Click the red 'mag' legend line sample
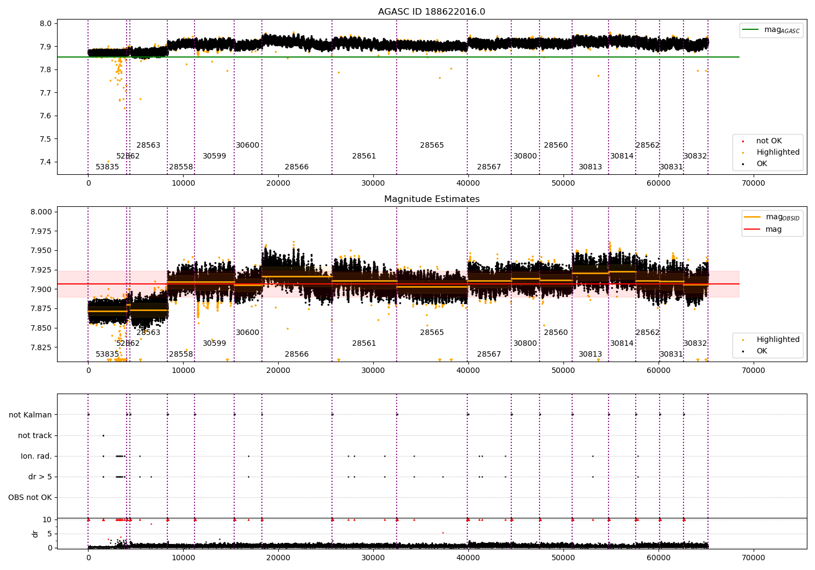Image resolution: width=815 pixels, height=570 pixels. [x=752, y=229]
